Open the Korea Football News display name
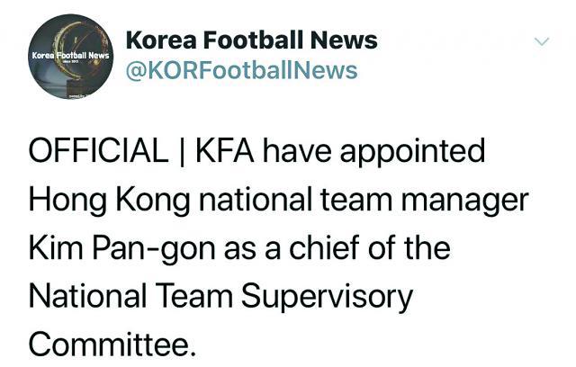The image size is (576, 367). pos(252,40)
